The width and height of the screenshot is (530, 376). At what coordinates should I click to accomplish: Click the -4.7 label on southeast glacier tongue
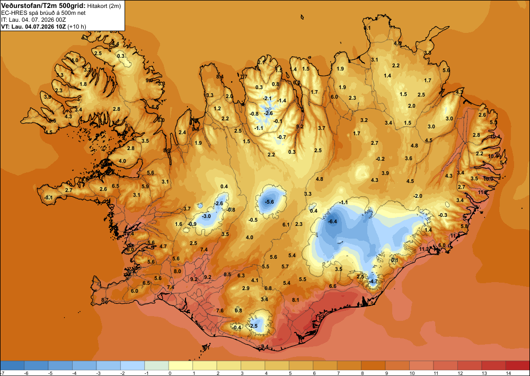tap(373, 281)
